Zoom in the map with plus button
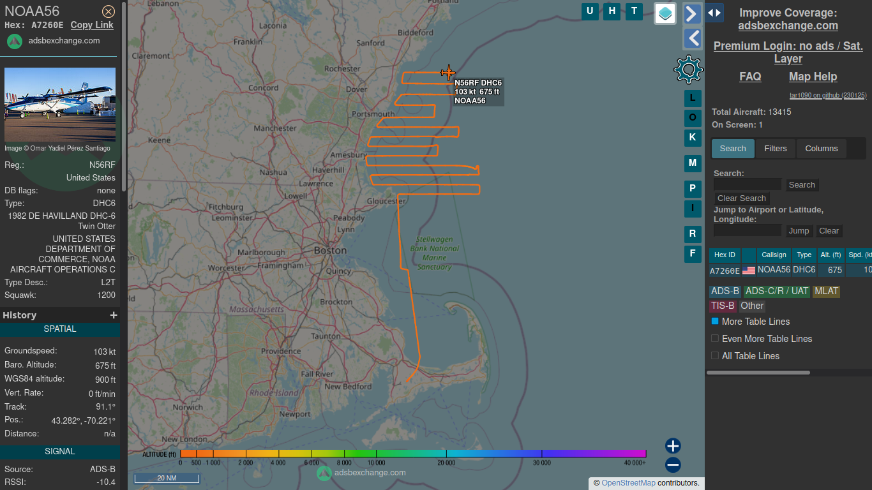Viewport: 872px width, 490px height. [673, 446]
